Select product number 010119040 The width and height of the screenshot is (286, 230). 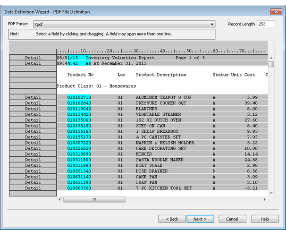point(79,109)
